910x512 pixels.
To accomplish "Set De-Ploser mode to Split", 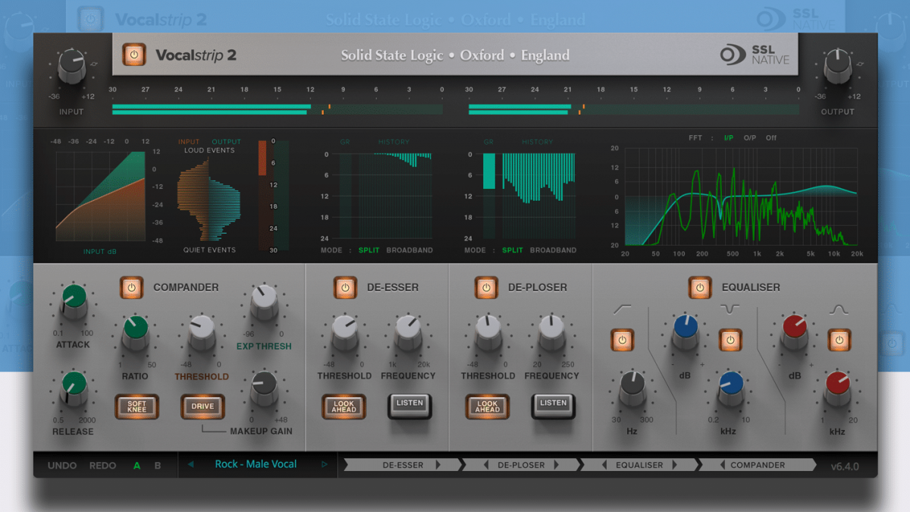I will tap(513, 250).
